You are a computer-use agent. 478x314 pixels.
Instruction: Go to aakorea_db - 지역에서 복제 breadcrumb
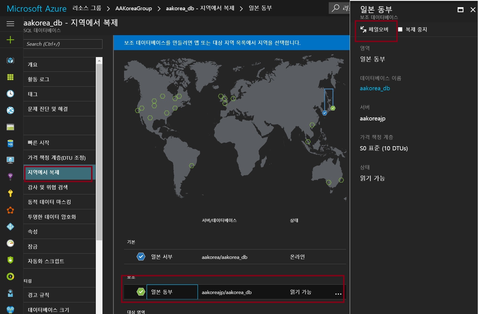[200, 8]
